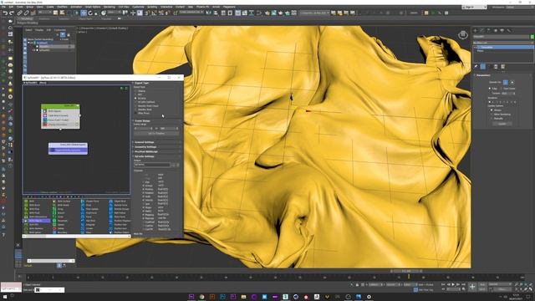The image size is (535, 301).
Task: Select the Objects export type radio
Action: (x=135, y=91)
